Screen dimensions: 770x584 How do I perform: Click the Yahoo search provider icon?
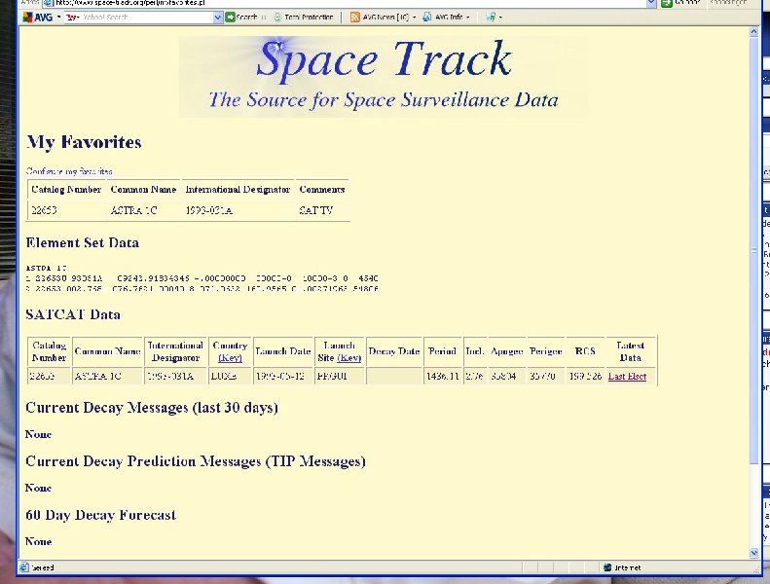coord(71,18)
